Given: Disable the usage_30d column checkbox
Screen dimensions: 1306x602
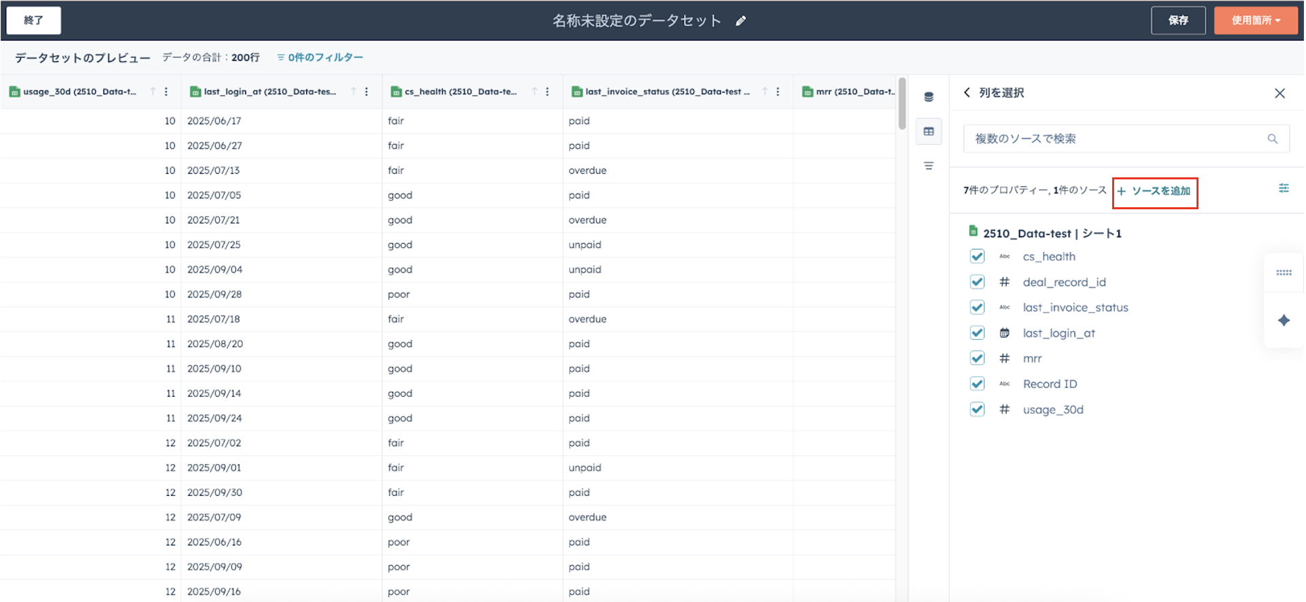Looking at the screenshot, I should pos(977,409).
